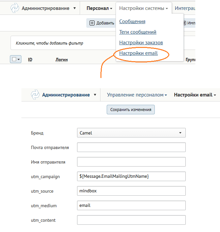220x232 pixels.
Task: Expand lower Администрирование dropdown arrow
Action: pos(95,95)
